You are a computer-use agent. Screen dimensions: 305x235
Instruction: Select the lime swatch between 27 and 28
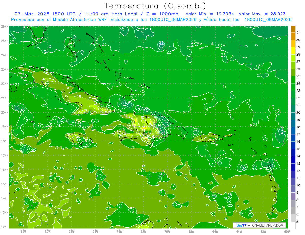pos(293,58)
